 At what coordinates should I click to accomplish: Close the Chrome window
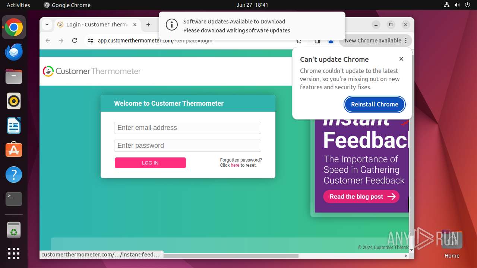point(405,25)
